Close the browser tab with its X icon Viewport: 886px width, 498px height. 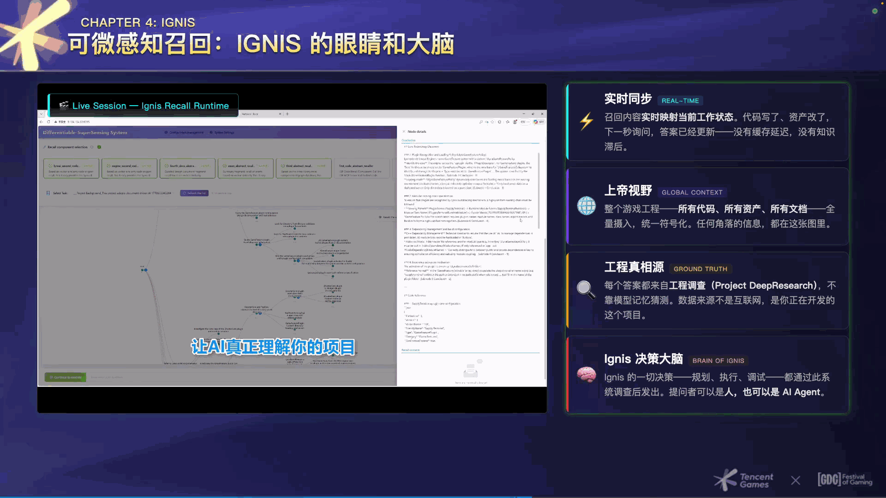(280, 114)
